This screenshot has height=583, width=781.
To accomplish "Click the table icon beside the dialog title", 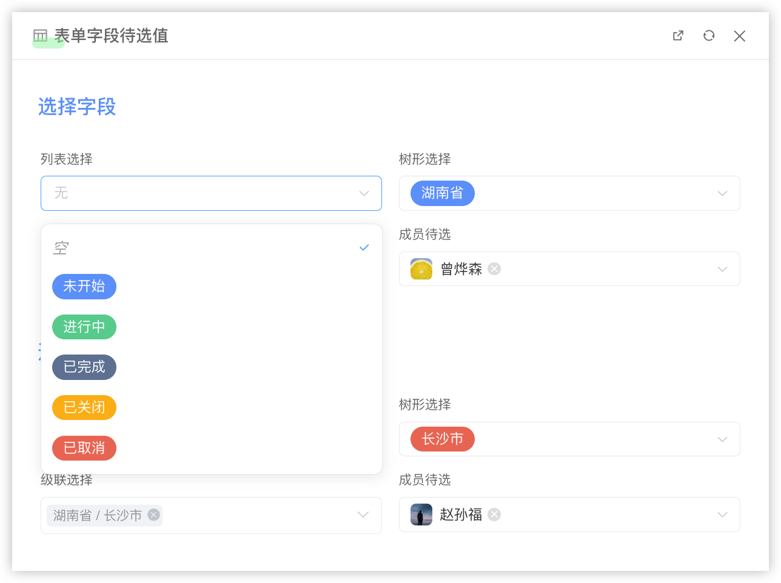I will click(x=41, y=36).
